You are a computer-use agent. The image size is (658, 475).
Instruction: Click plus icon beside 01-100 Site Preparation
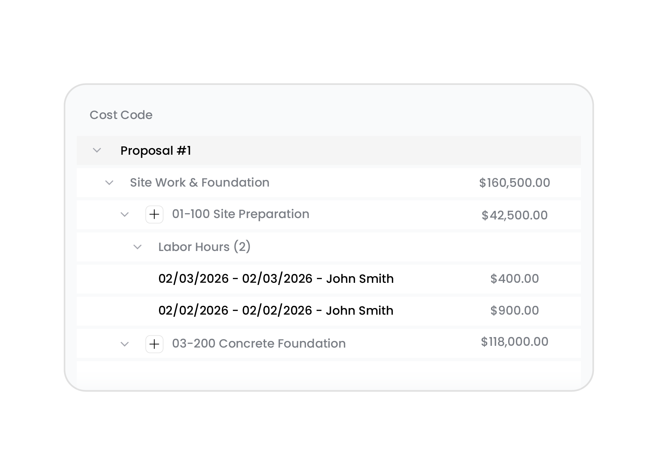pyautogui.click(x=154, y=215)
